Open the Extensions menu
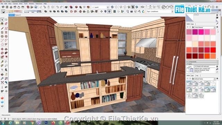 (39, 4)
